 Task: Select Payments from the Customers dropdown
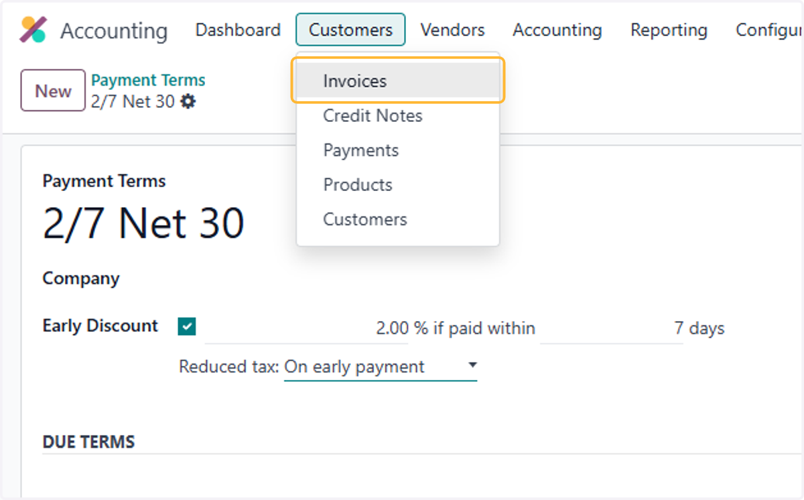(x=398, y=150)
